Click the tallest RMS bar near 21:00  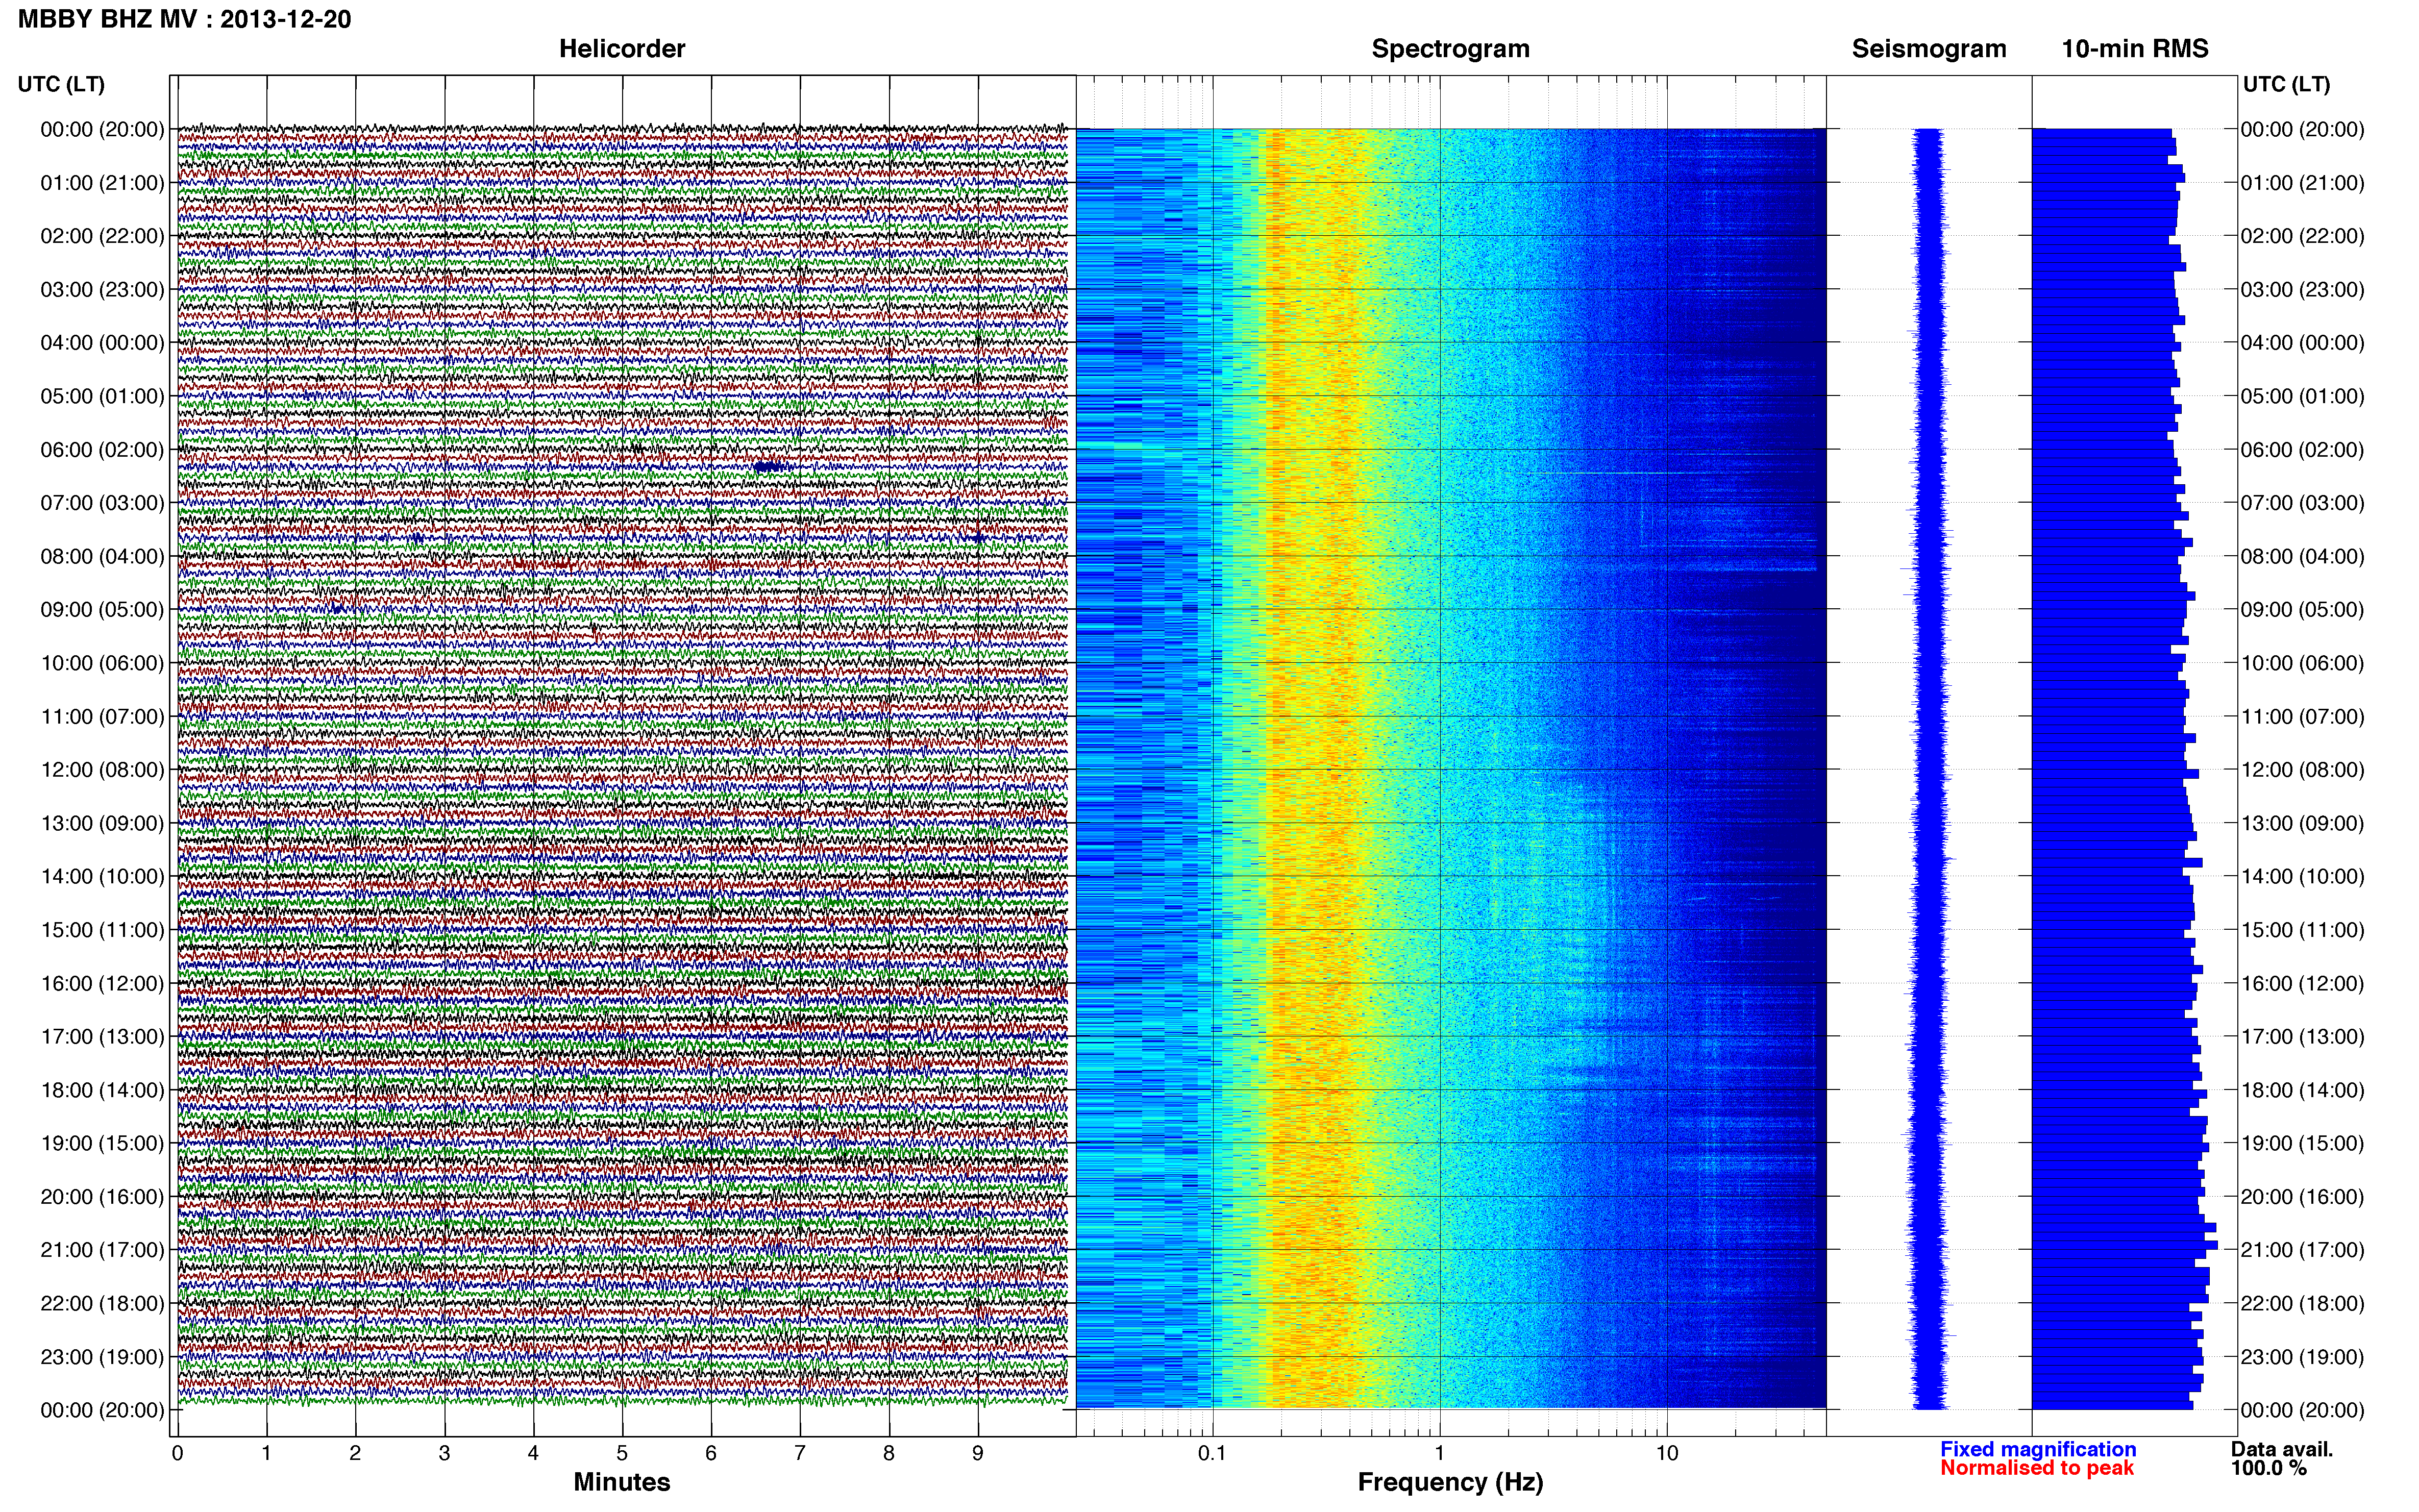[x=2125, y=1245]
